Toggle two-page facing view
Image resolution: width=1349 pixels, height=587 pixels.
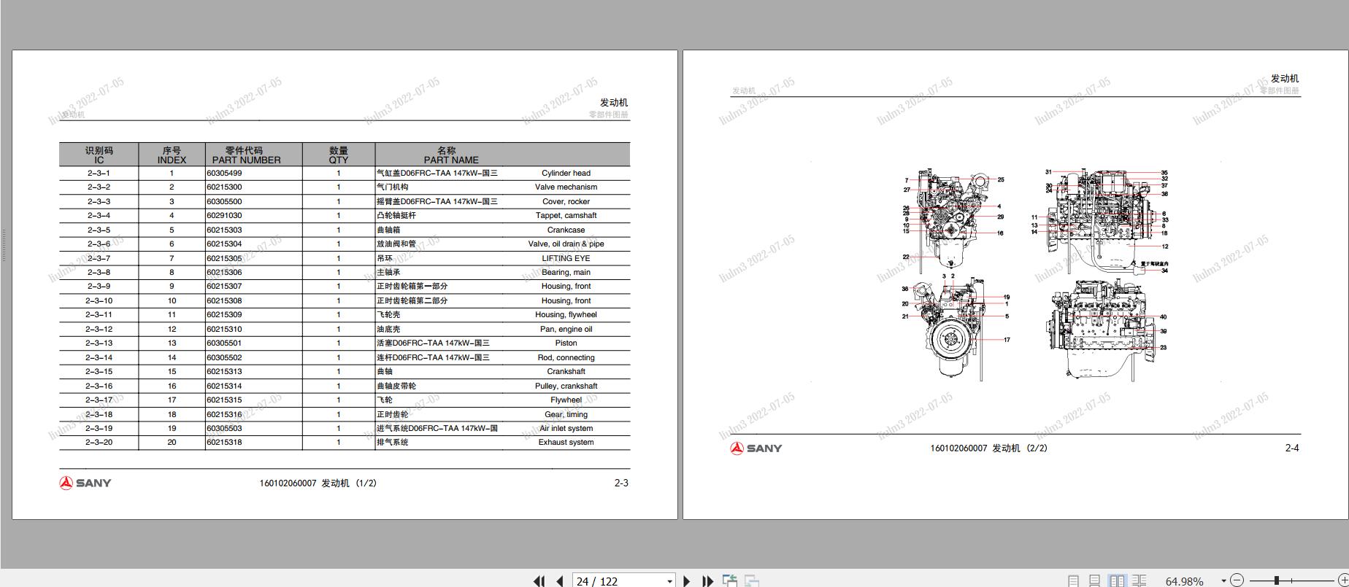click(x=1117, y=581)
